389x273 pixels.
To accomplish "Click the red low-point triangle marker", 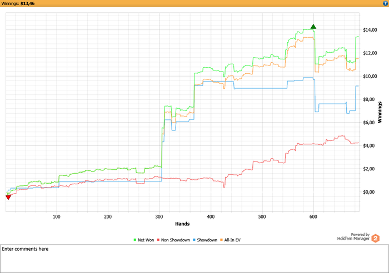I will tap(8, 197).
